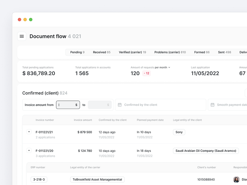247x185 pixels.
Task: Collapse invoice row F-011221/20
Action: point(29,151)
